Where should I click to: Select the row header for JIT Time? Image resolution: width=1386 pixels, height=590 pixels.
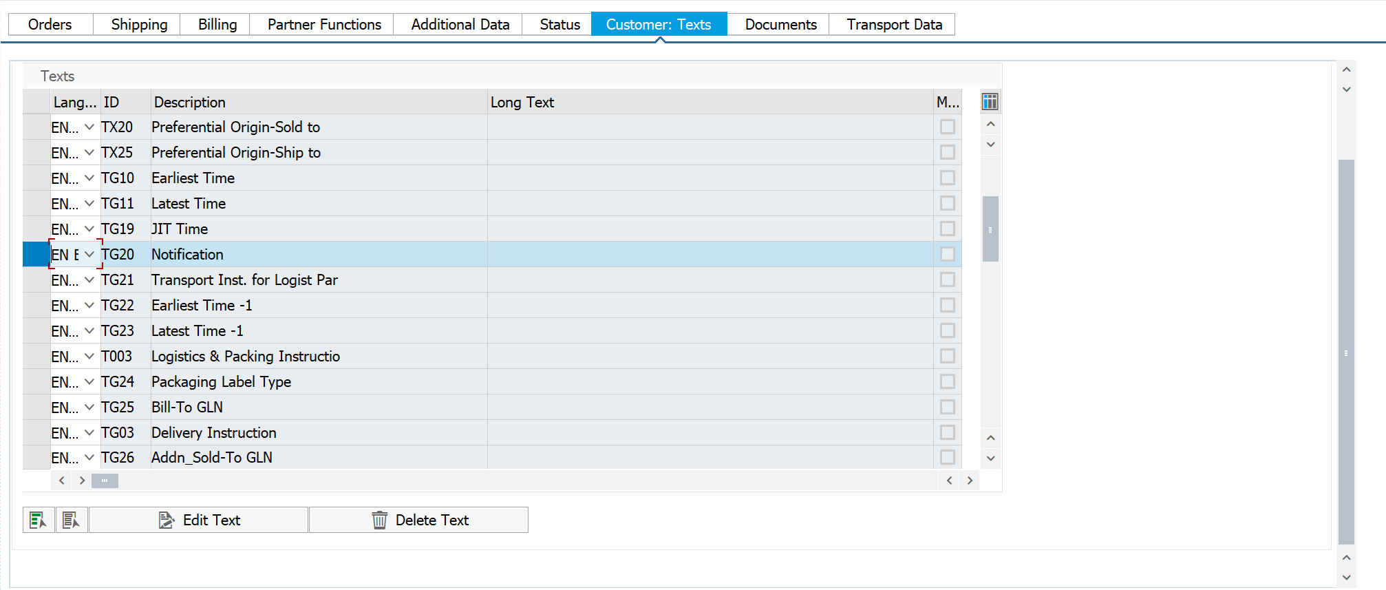coord(36,229)
